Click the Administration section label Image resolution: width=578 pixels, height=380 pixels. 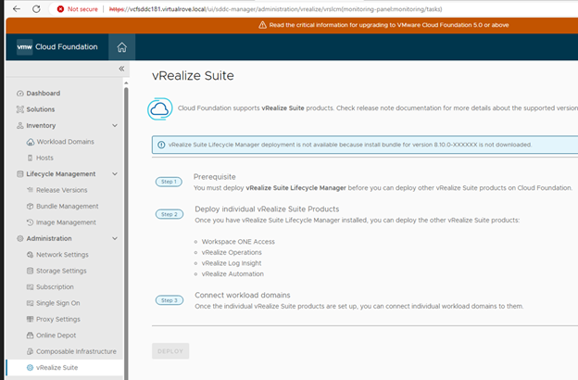point(49,239)
